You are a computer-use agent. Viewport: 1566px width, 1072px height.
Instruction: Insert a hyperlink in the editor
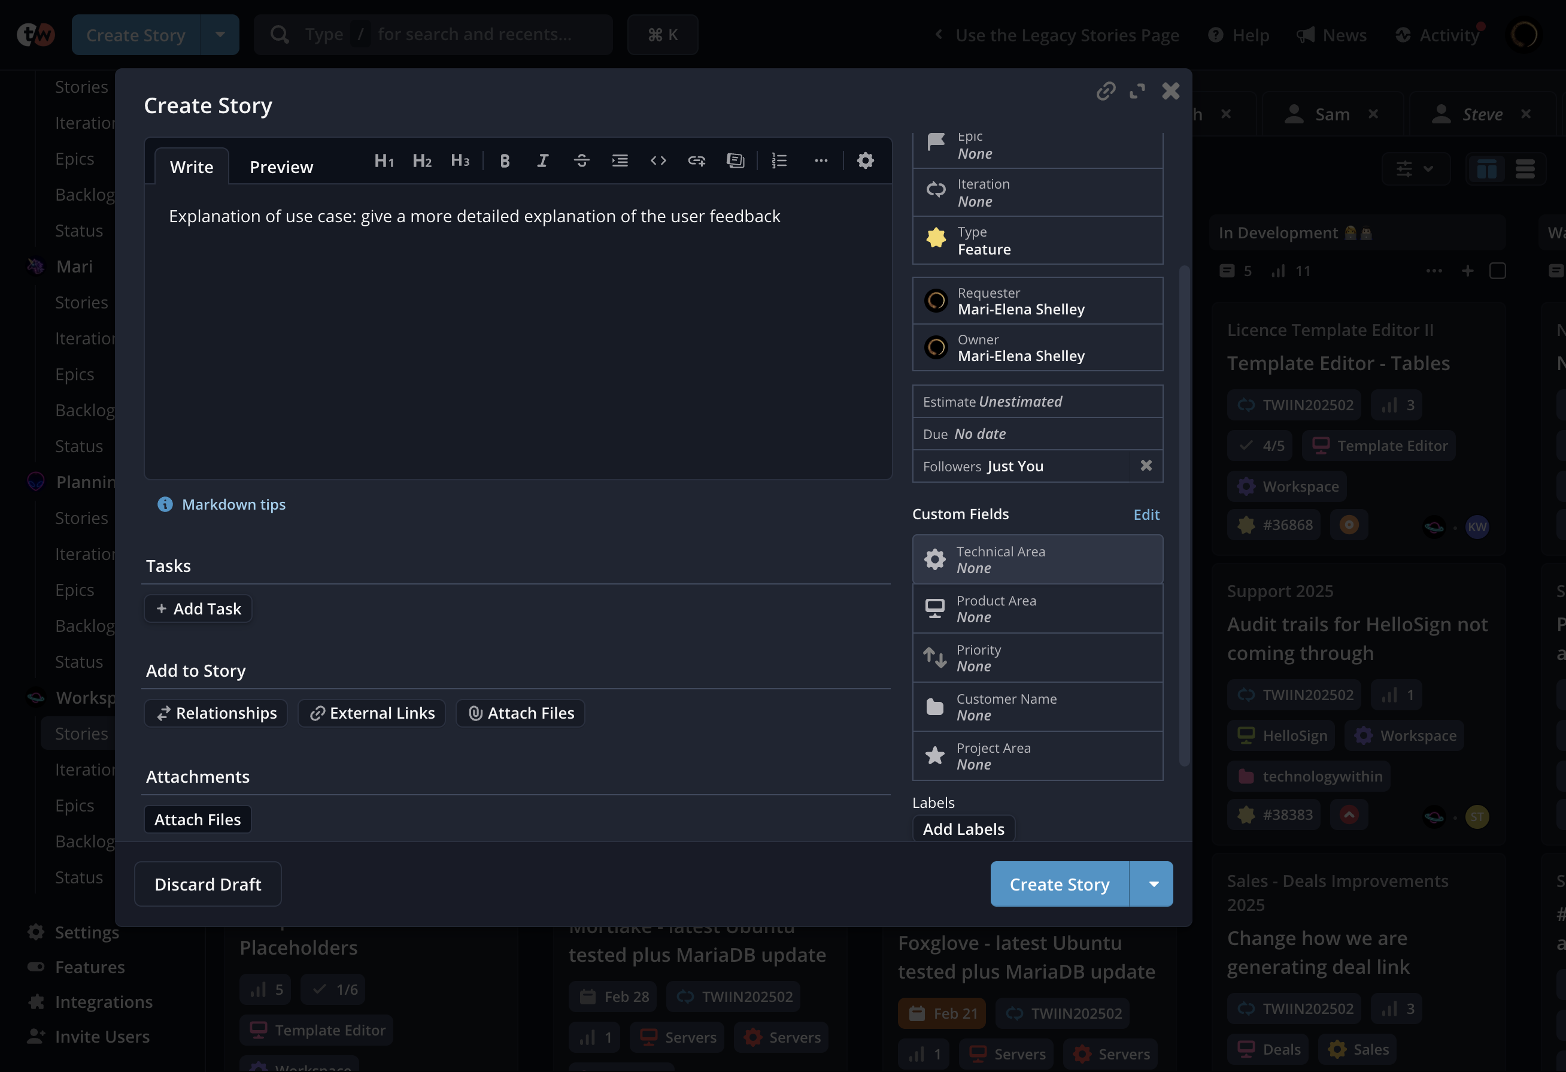(x=696, y=161)
